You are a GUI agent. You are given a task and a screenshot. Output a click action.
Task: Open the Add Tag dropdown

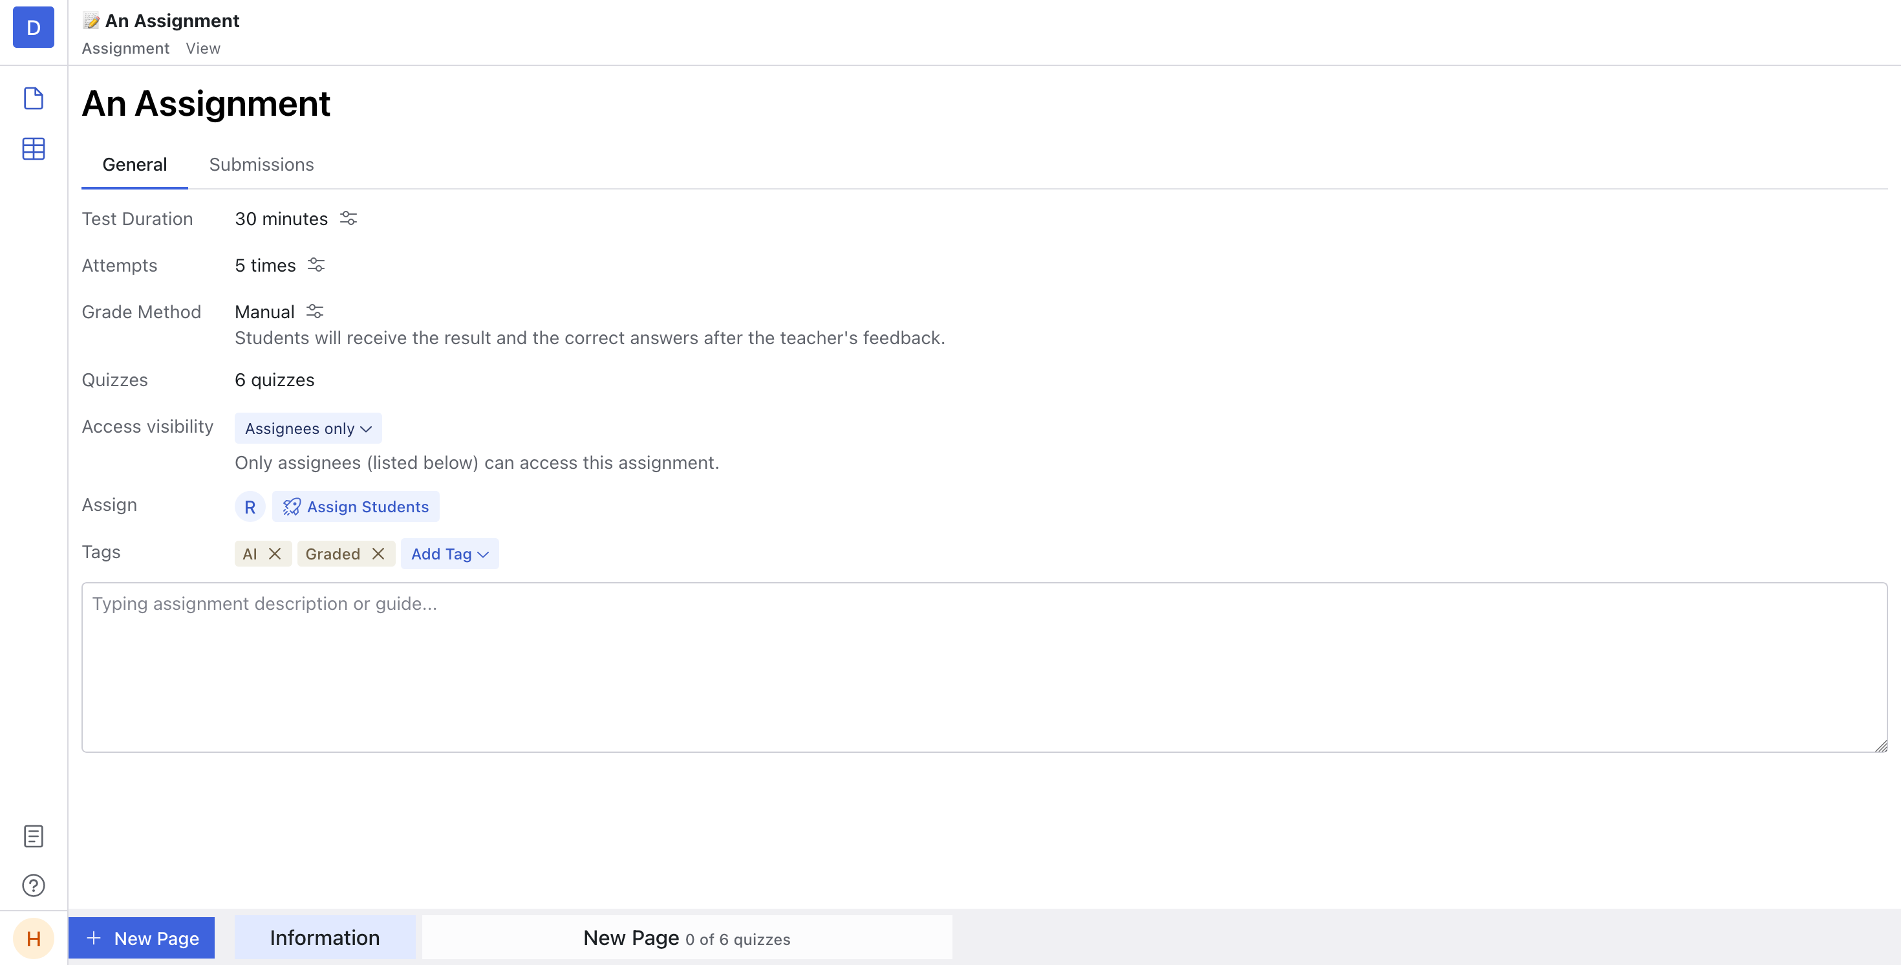tap(449, 554)
